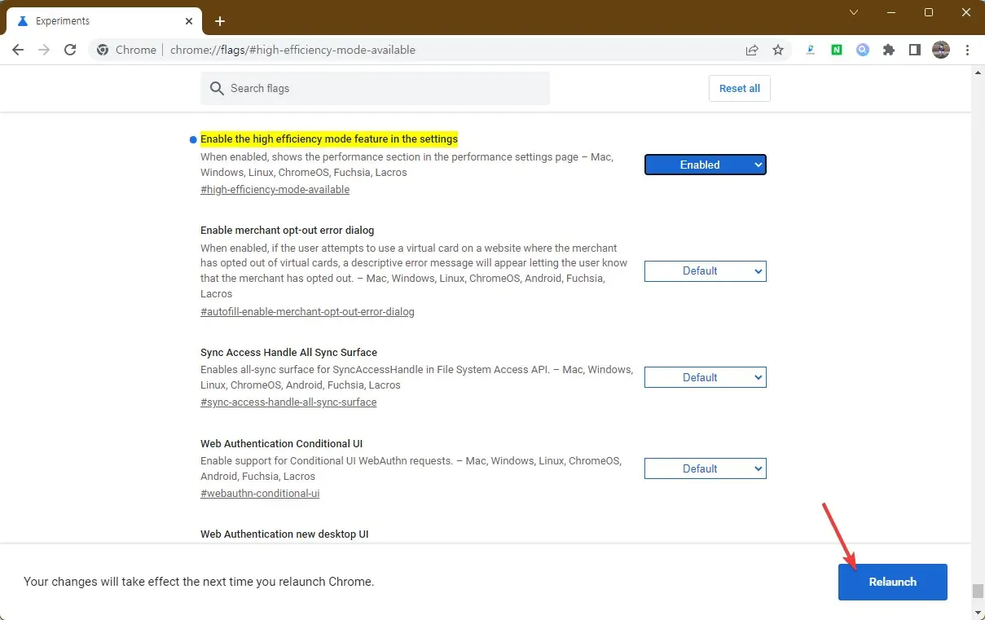Image resolution: width=985 pixels, height=620 pixels.
Task: Open the green N extension icon
Action: [x=837, y=50]
